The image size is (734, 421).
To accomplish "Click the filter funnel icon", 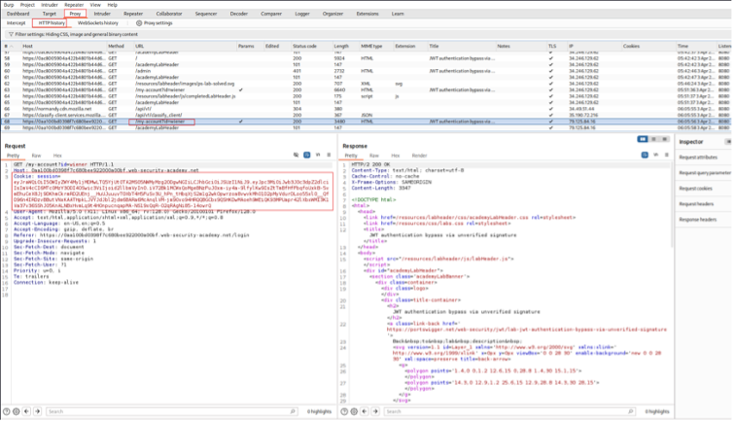I will (11, 35).
